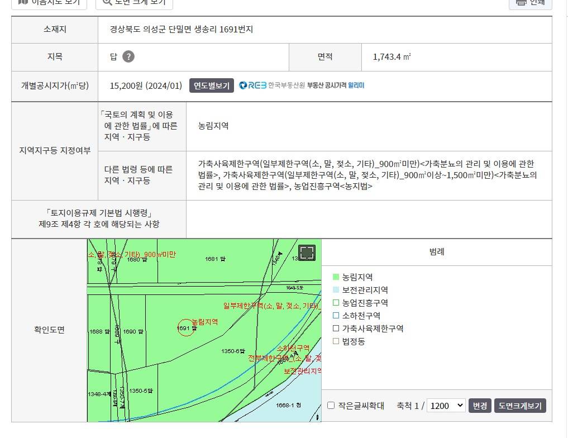Click the 도면크게보기 button below legend
This screenshot has width=568, height=438.
coord(520,406)
